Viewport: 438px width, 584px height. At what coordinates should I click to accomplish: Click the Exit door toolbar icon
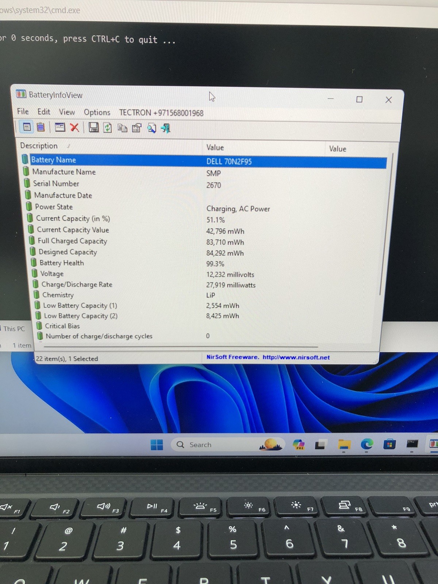tap(166, 128)
